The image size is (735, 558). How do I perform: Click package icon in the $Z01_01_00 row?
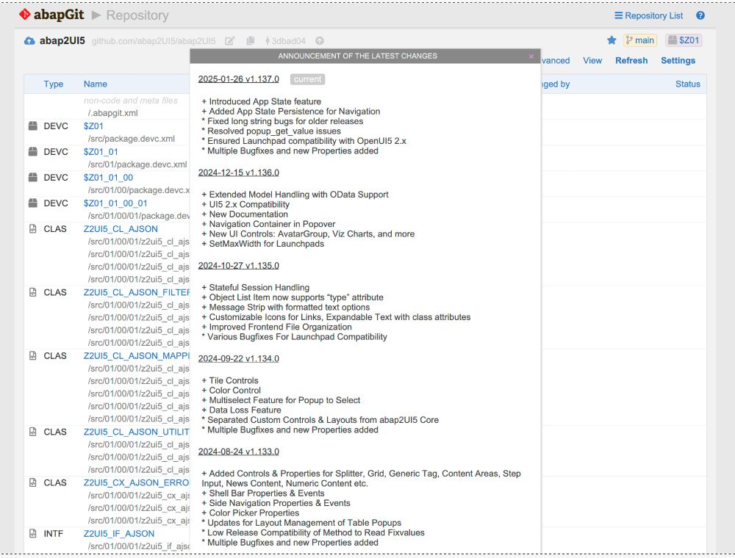pos(33,178)
